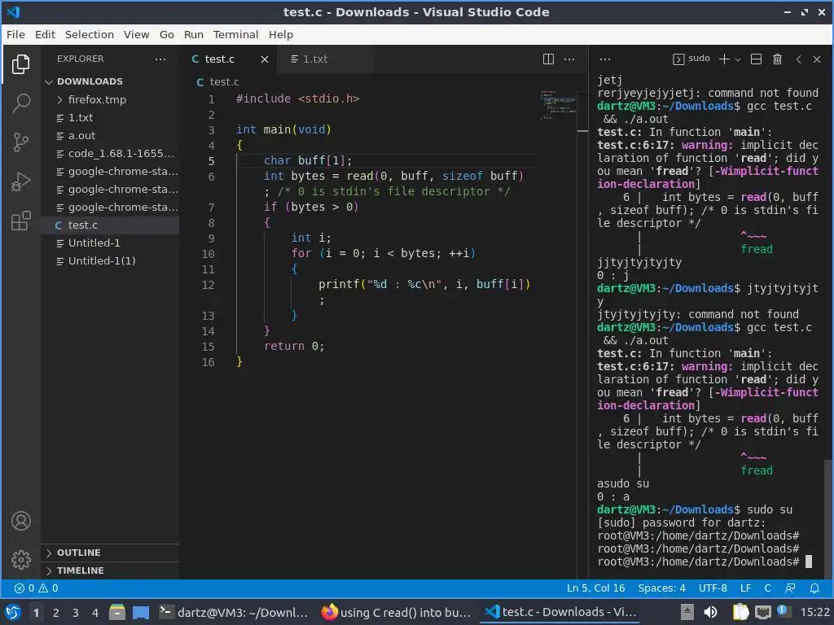Screen dimensions: 834x625
Task: Split the terminal
Action: pos(756,59)
